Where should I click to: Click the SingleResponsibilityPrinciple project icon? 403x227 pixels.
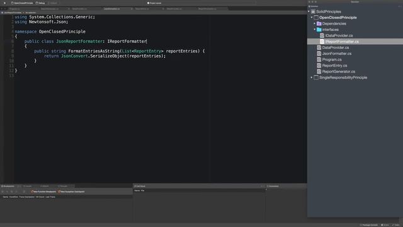[x=316, y=78]
